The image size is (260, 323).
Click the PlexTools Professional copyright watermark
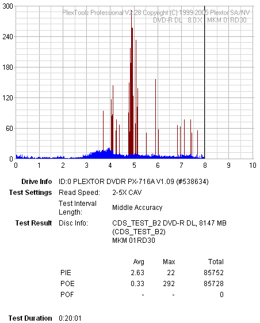click(x=156, y=13)
